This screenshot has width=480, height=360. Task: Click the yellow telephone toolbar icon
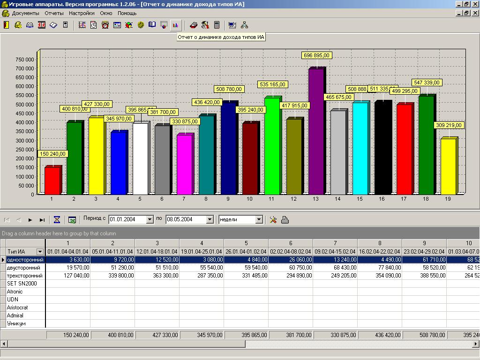tap(18, 25)
